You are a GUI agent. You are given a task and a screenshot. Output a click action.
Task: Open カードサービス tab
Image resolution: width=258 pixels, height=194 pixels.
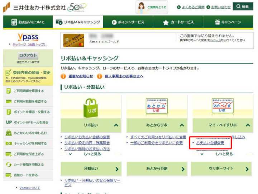(x=178, y=22)
